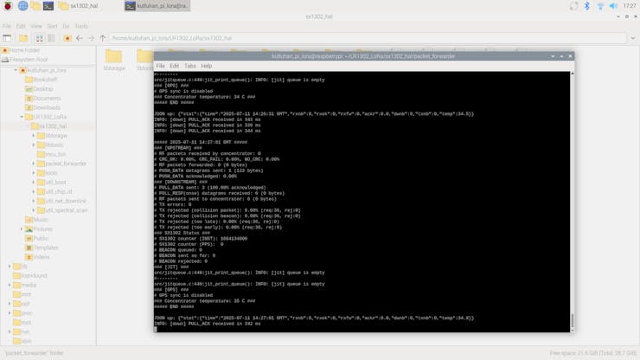Image resolution: width=640 pixels, height=360 pixels.
Task: Click terminal title bar
Action: [x=363, y=56]
